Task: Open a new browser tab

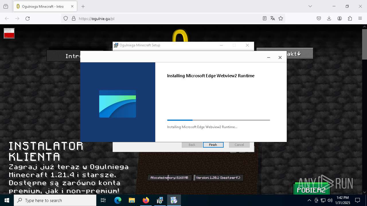Action: 83,6
